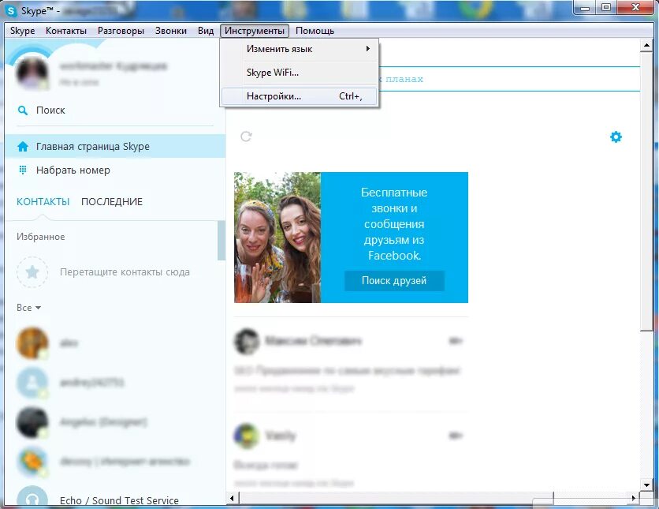The image size is (659, 509).
Task: Expand the Изменить язык submenu
Action: point(300,49)
